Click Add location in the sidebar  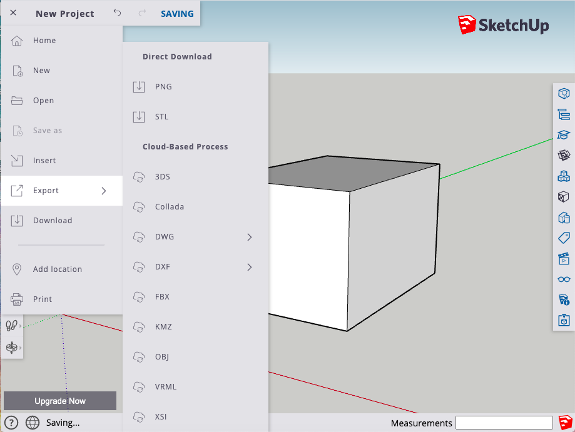58,269
